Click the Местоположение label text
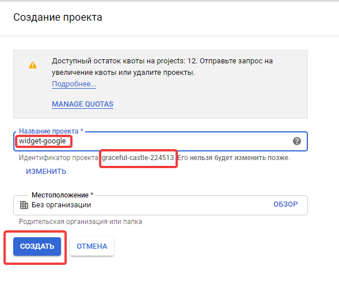Screen dimensions: 339x281 tap(63, 195)
